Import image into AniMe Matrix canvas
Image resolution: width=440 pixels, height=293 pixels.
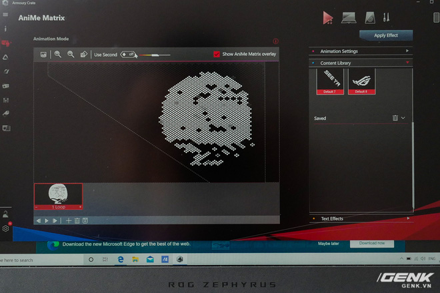click(x=43, y=55)
